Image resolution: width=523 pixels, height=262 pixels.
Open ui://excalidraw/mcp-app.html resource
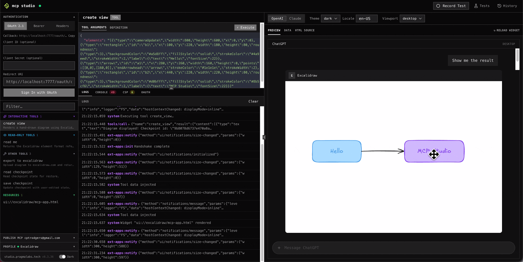point(39,202)
